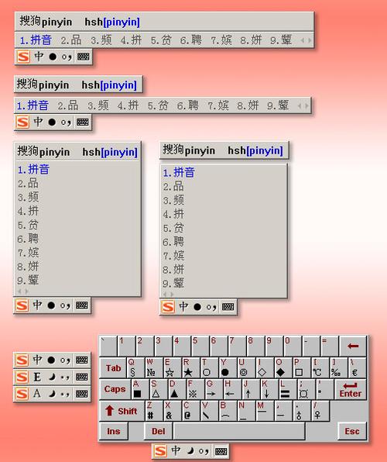This screenshot has height=462, width=387.
Task: Insert the @ symbol with the C key
Action: click(x=190, y=411)
